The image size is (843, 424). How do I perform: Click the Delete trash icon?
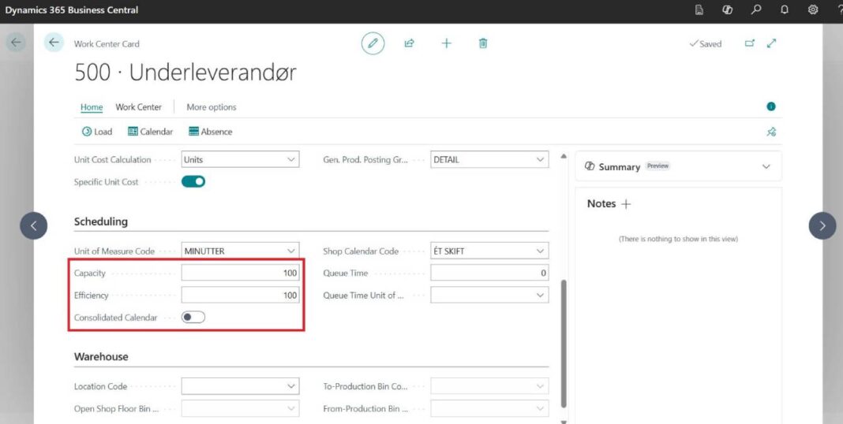[483, 43]
